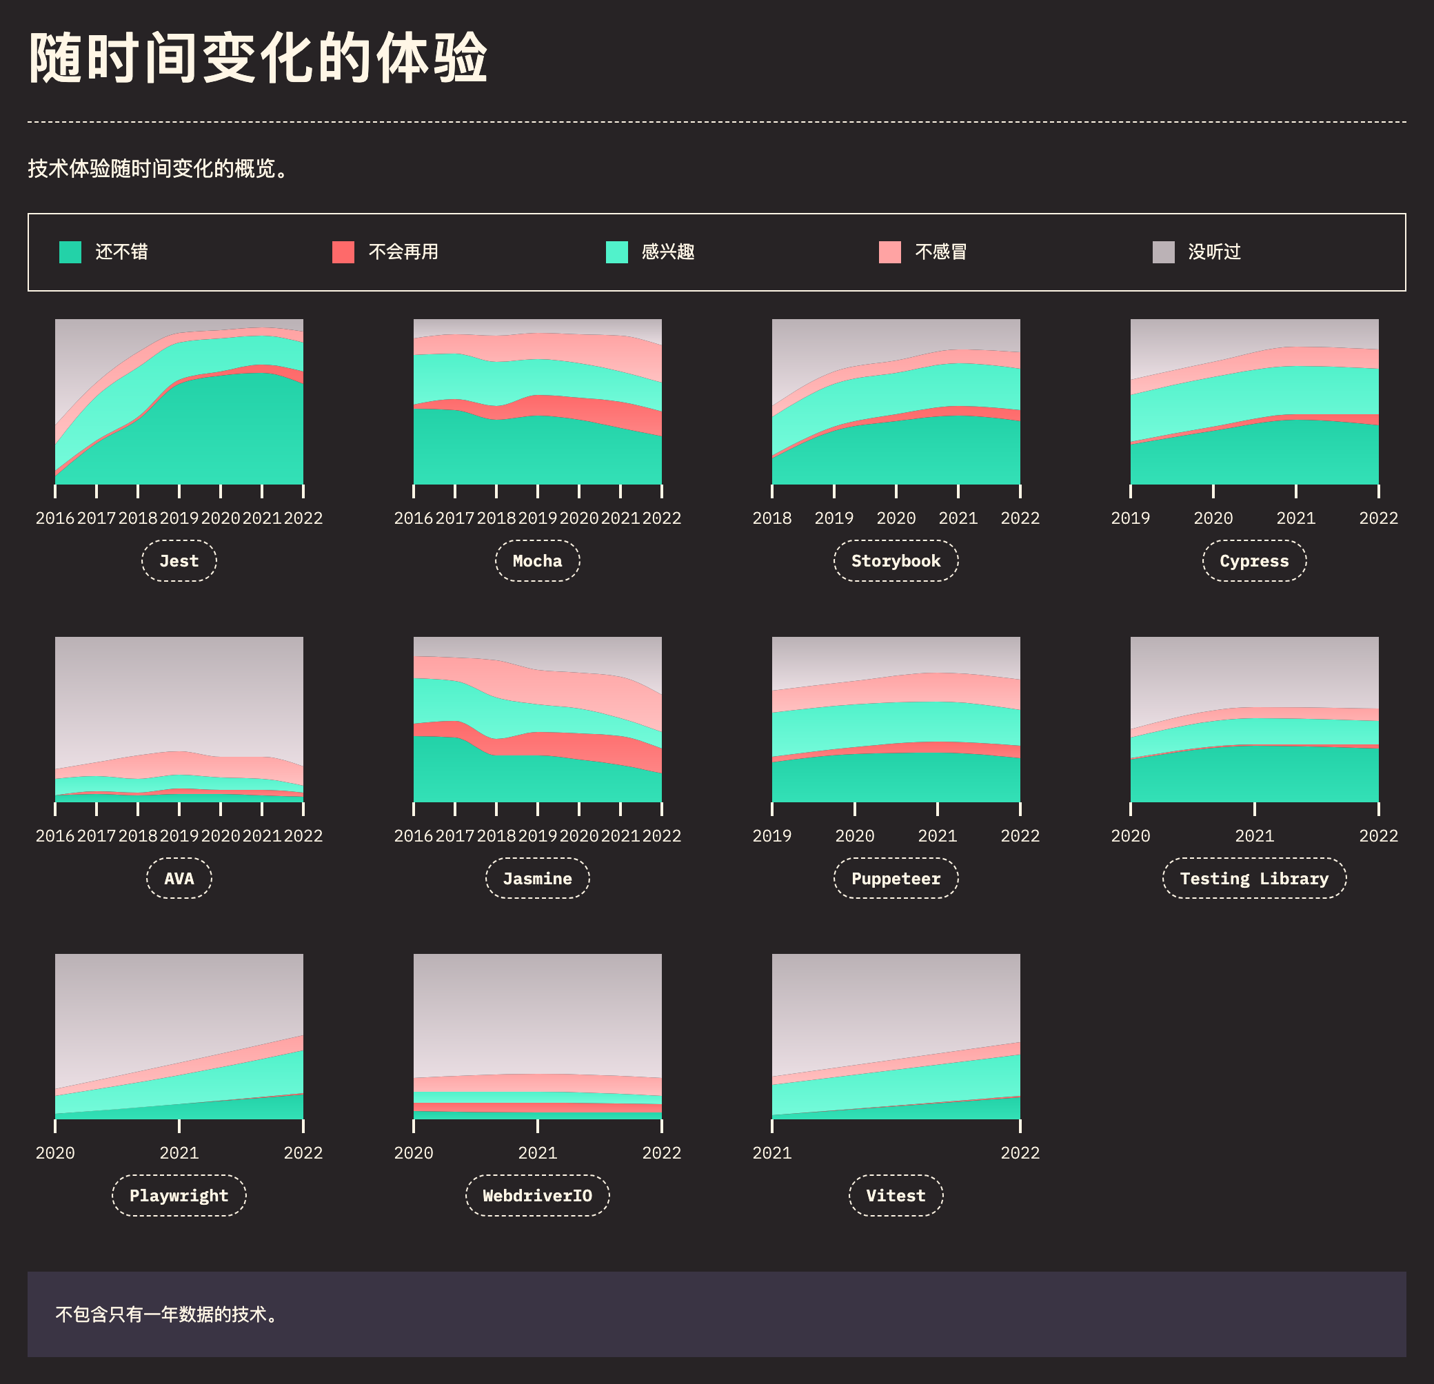Select the Puppeteer label
This screenshot has width=1434, height=1384.
pos(896,878)
